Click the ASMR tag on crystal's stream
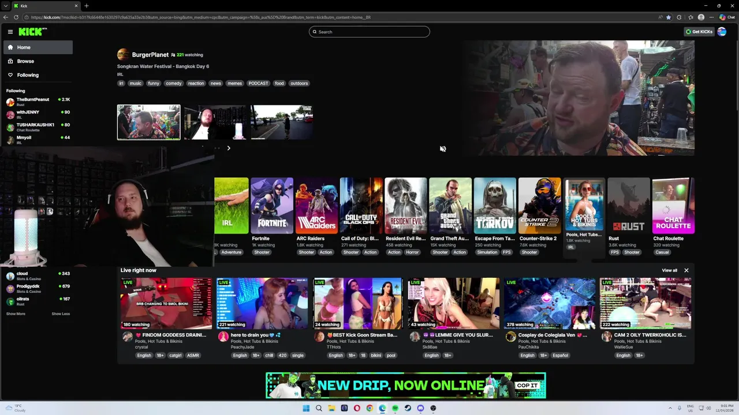This screenshot has height=415, width=739. tap(193, 355)
